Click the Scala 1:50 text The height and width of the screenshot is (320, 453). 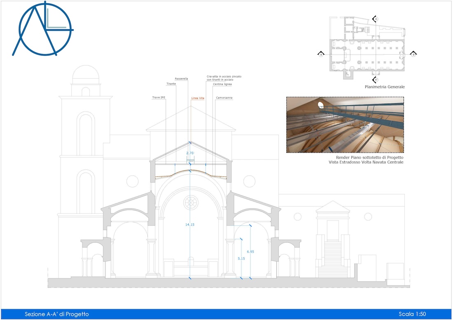pos(412,314)
